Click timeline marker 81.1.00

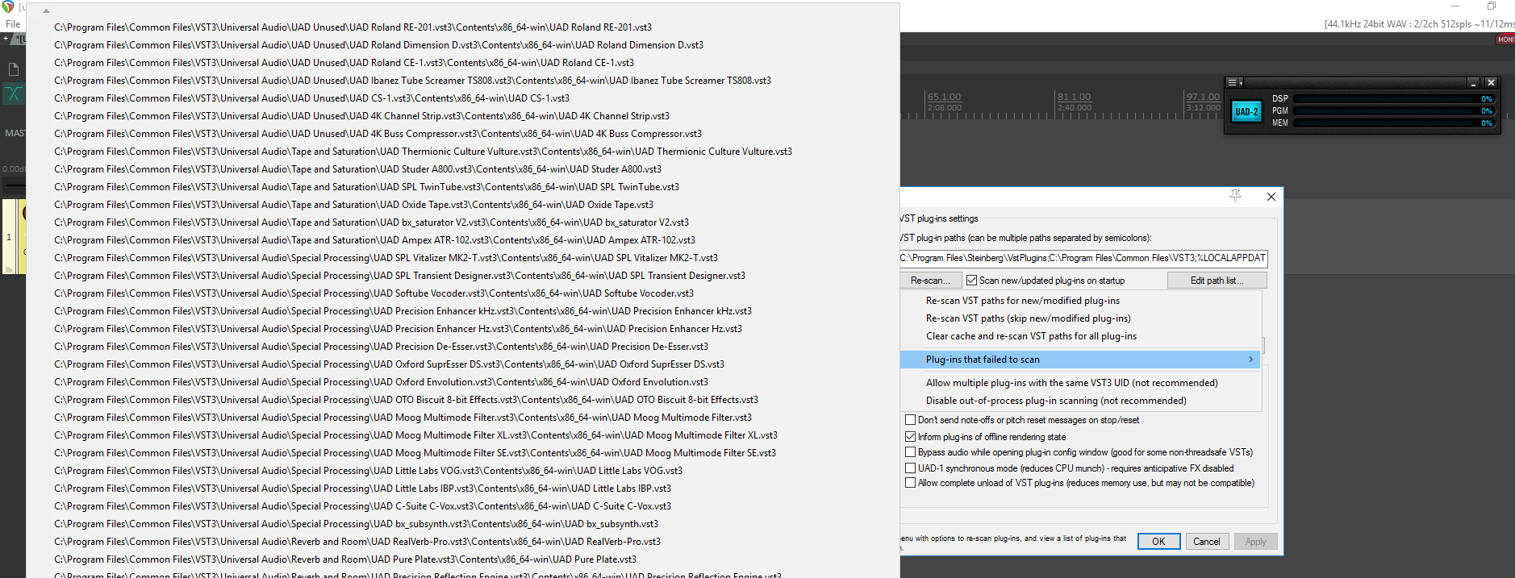tap(1074, 97)
